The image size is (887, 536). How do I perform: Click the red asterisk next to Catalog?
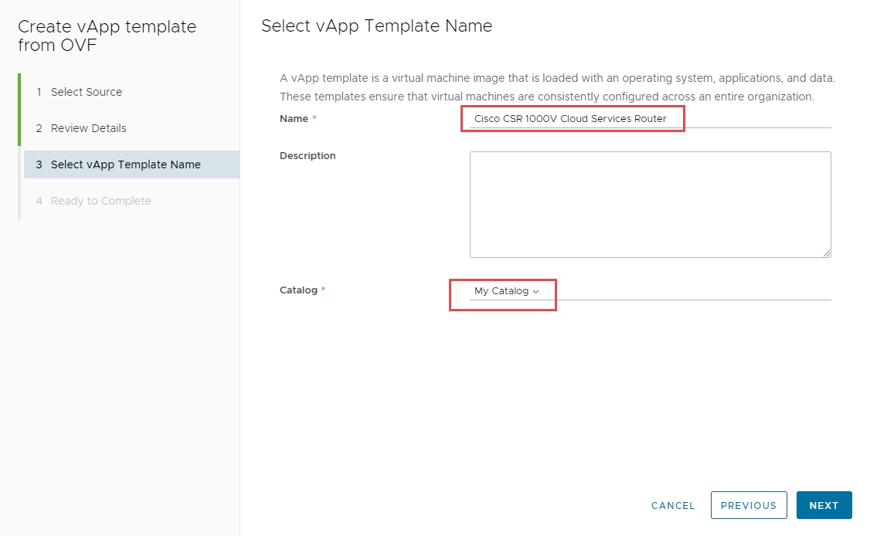pyautogui.click(x=323, y=290)
